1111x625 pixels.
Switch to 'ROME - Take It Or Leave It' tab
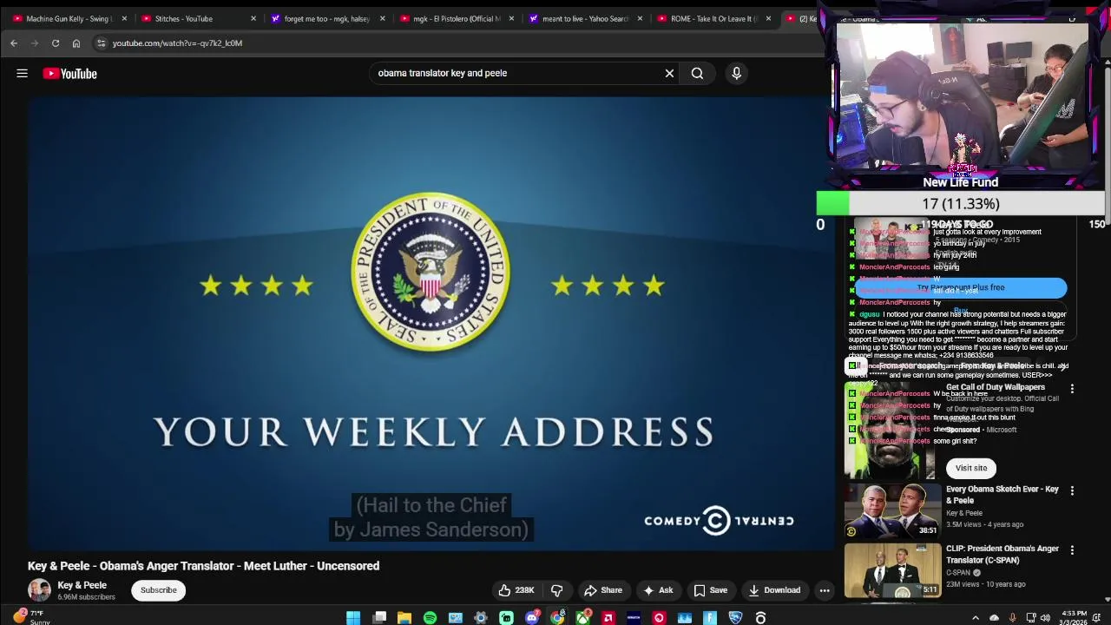713,18
